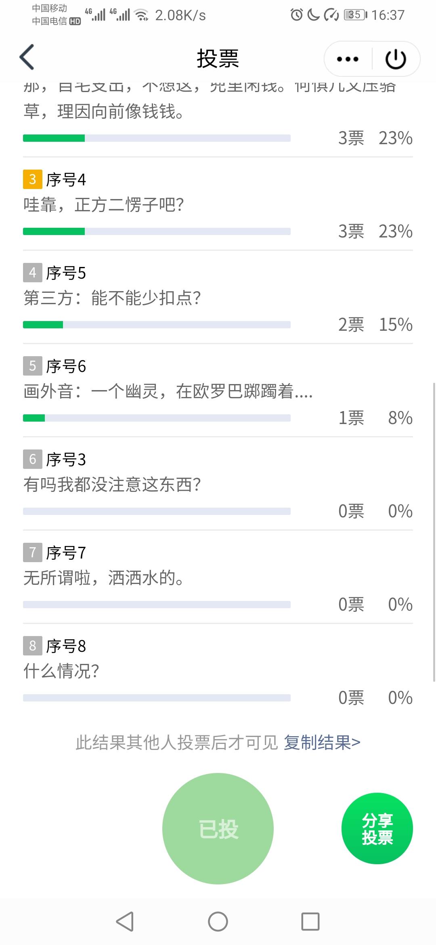Click the 序号3 progress bar
This screenshot has height=945, width=436.
click(157, 511)
